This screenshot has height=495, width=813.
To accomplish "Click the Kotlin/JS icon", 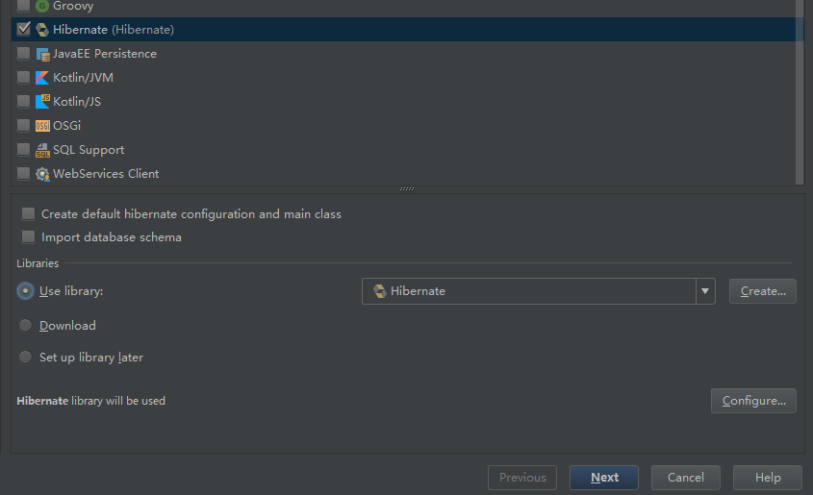I will coord(42,102).
